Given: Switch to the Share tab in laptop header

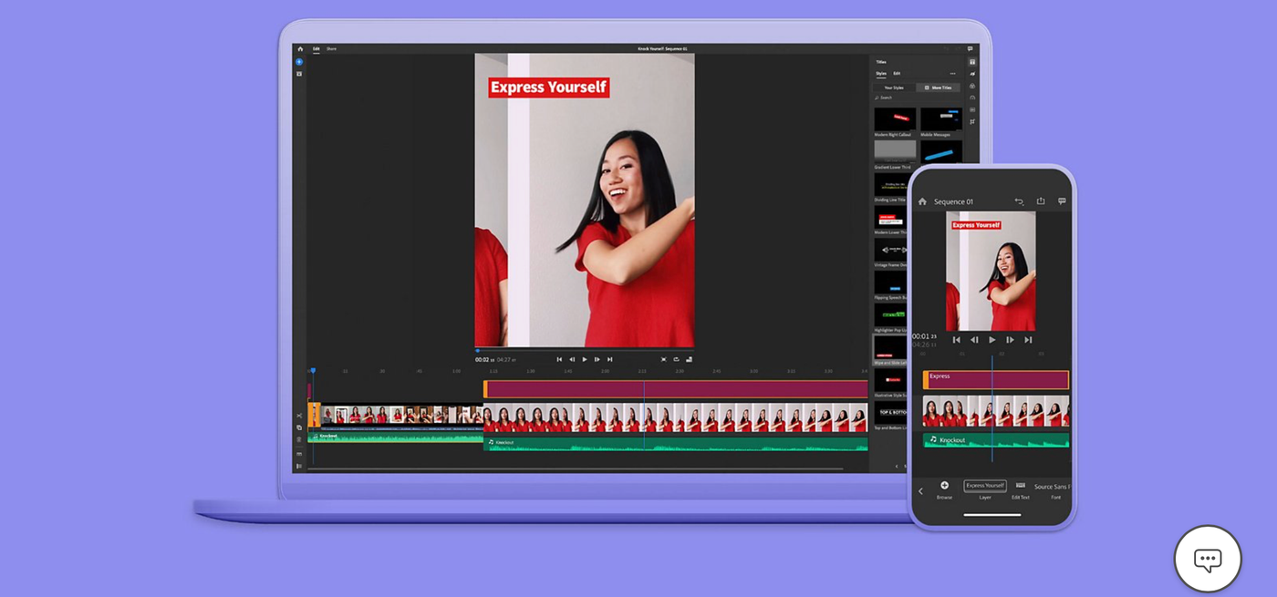Looking at the screenshot, I should tap(331, 49).
